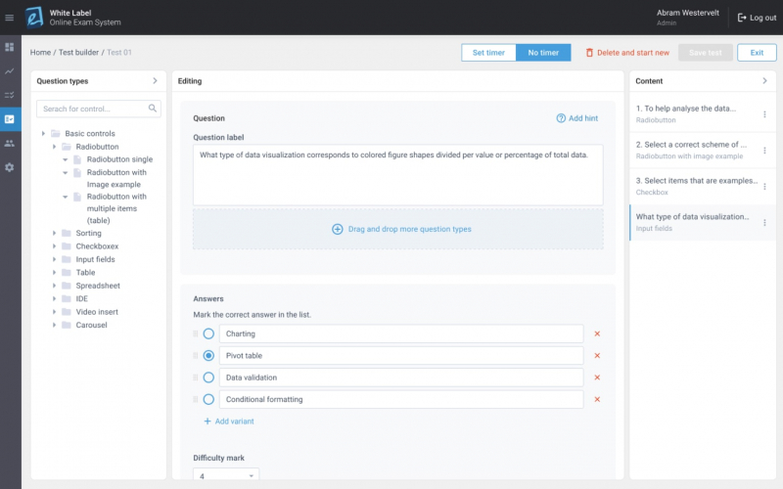This screenshot has height=489, width=783.
Task: Select the test builder icon in the sidebar
Action: [10, 119]
